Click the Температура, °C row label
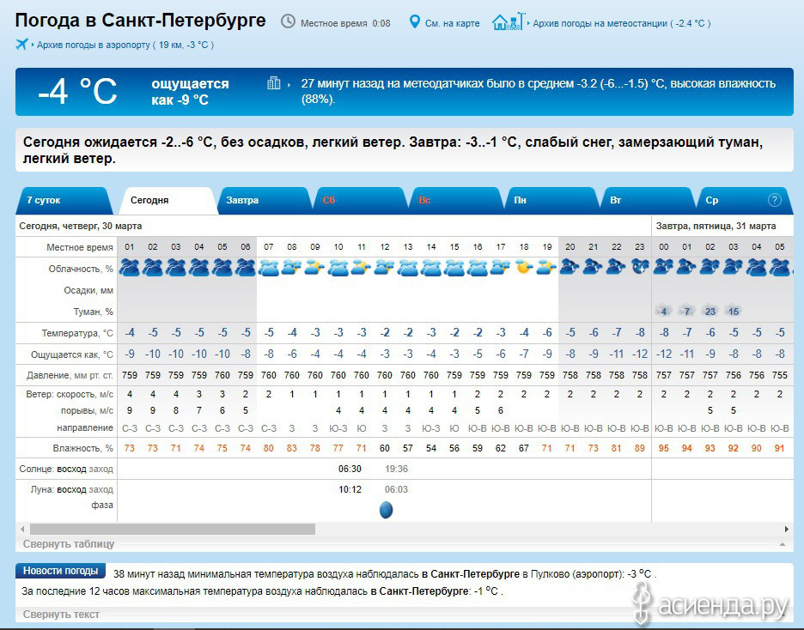This screenshot has height=630, width=804. (77, 333)
